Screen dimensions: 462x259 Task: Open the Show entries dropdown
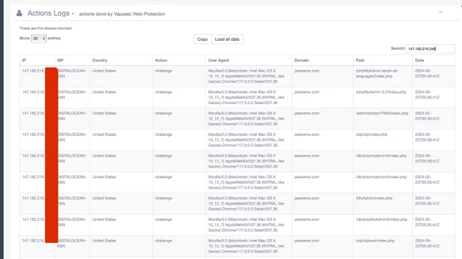coord(39,38)
